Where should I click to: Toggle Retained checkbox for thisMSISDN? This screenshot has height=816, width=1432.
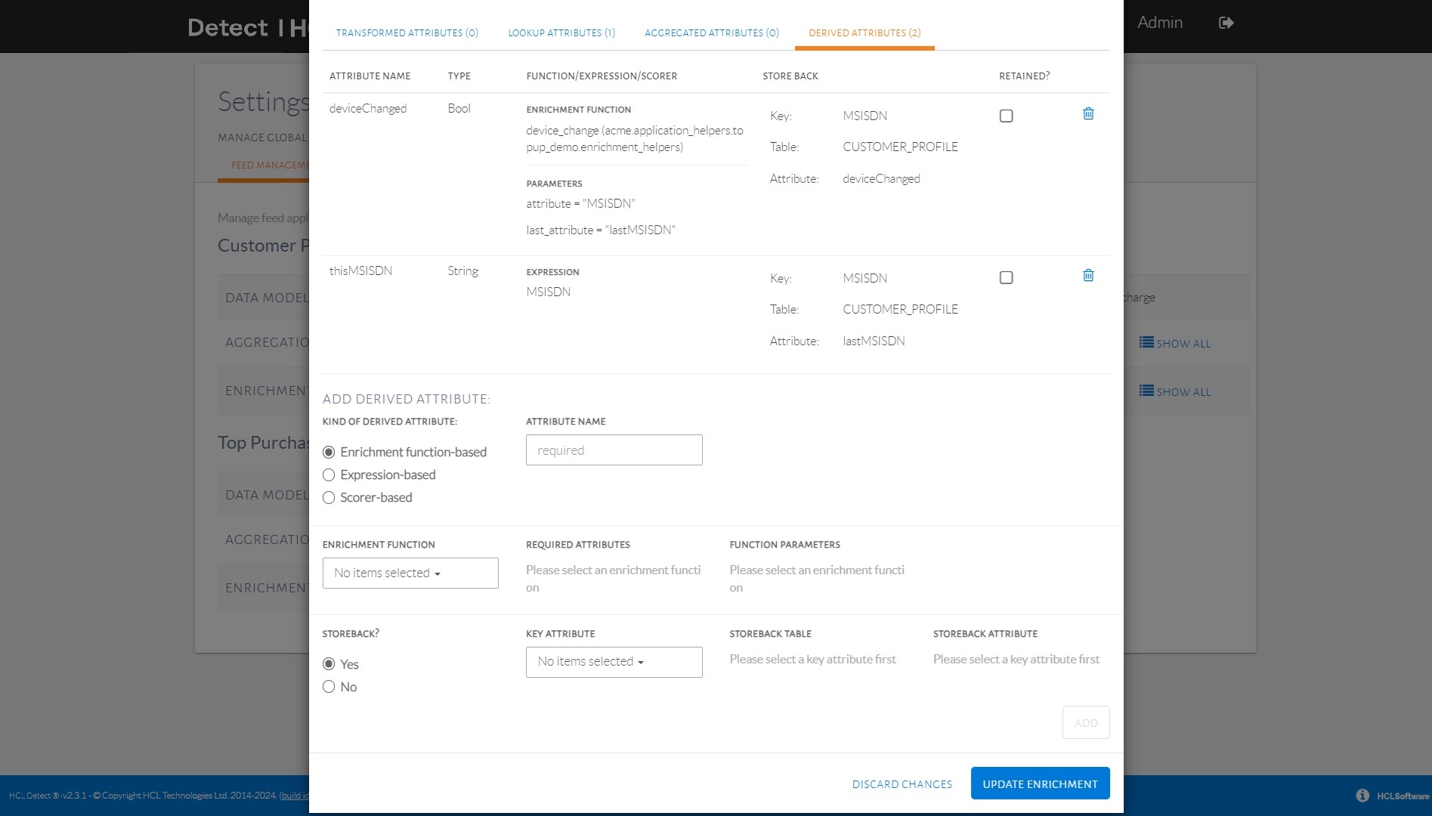(x=1006, y=278)
